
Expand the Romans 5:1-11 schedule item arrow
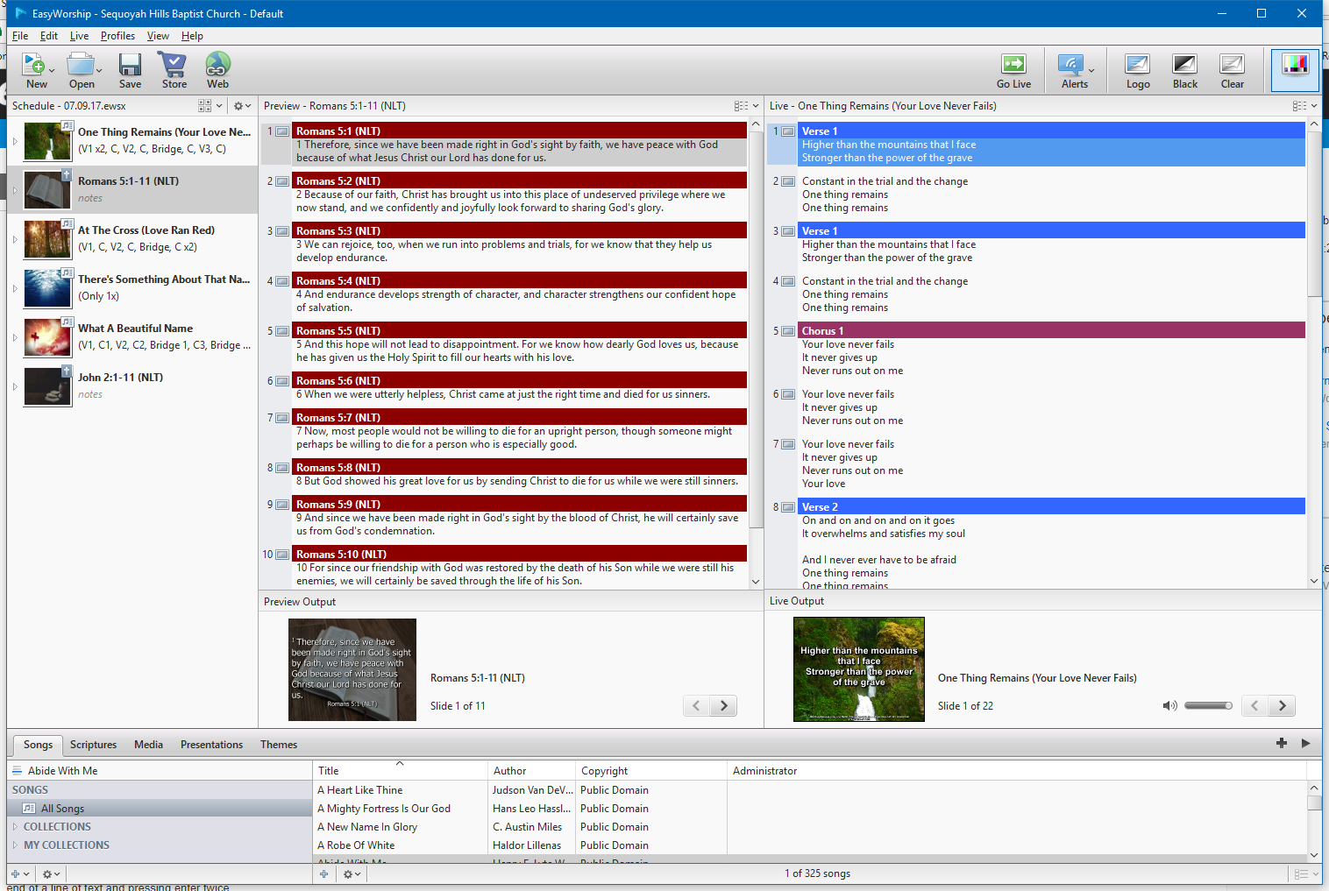[x=15, y=190]
